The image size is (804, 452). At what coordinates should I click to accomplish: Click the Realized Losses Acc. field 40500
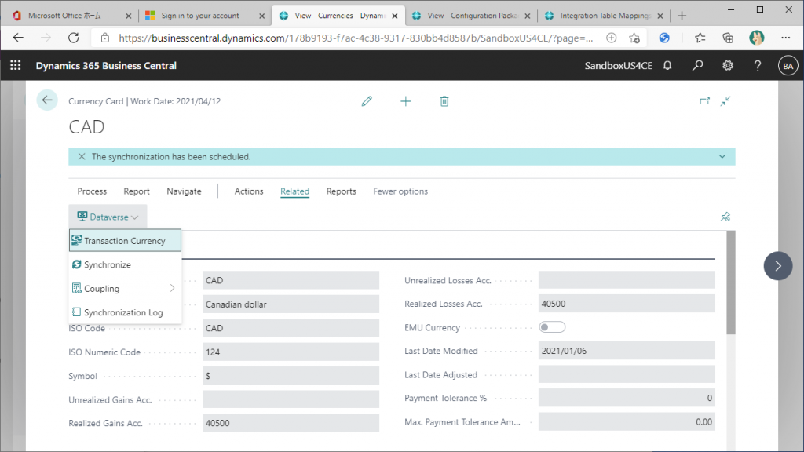click(627, 304)
